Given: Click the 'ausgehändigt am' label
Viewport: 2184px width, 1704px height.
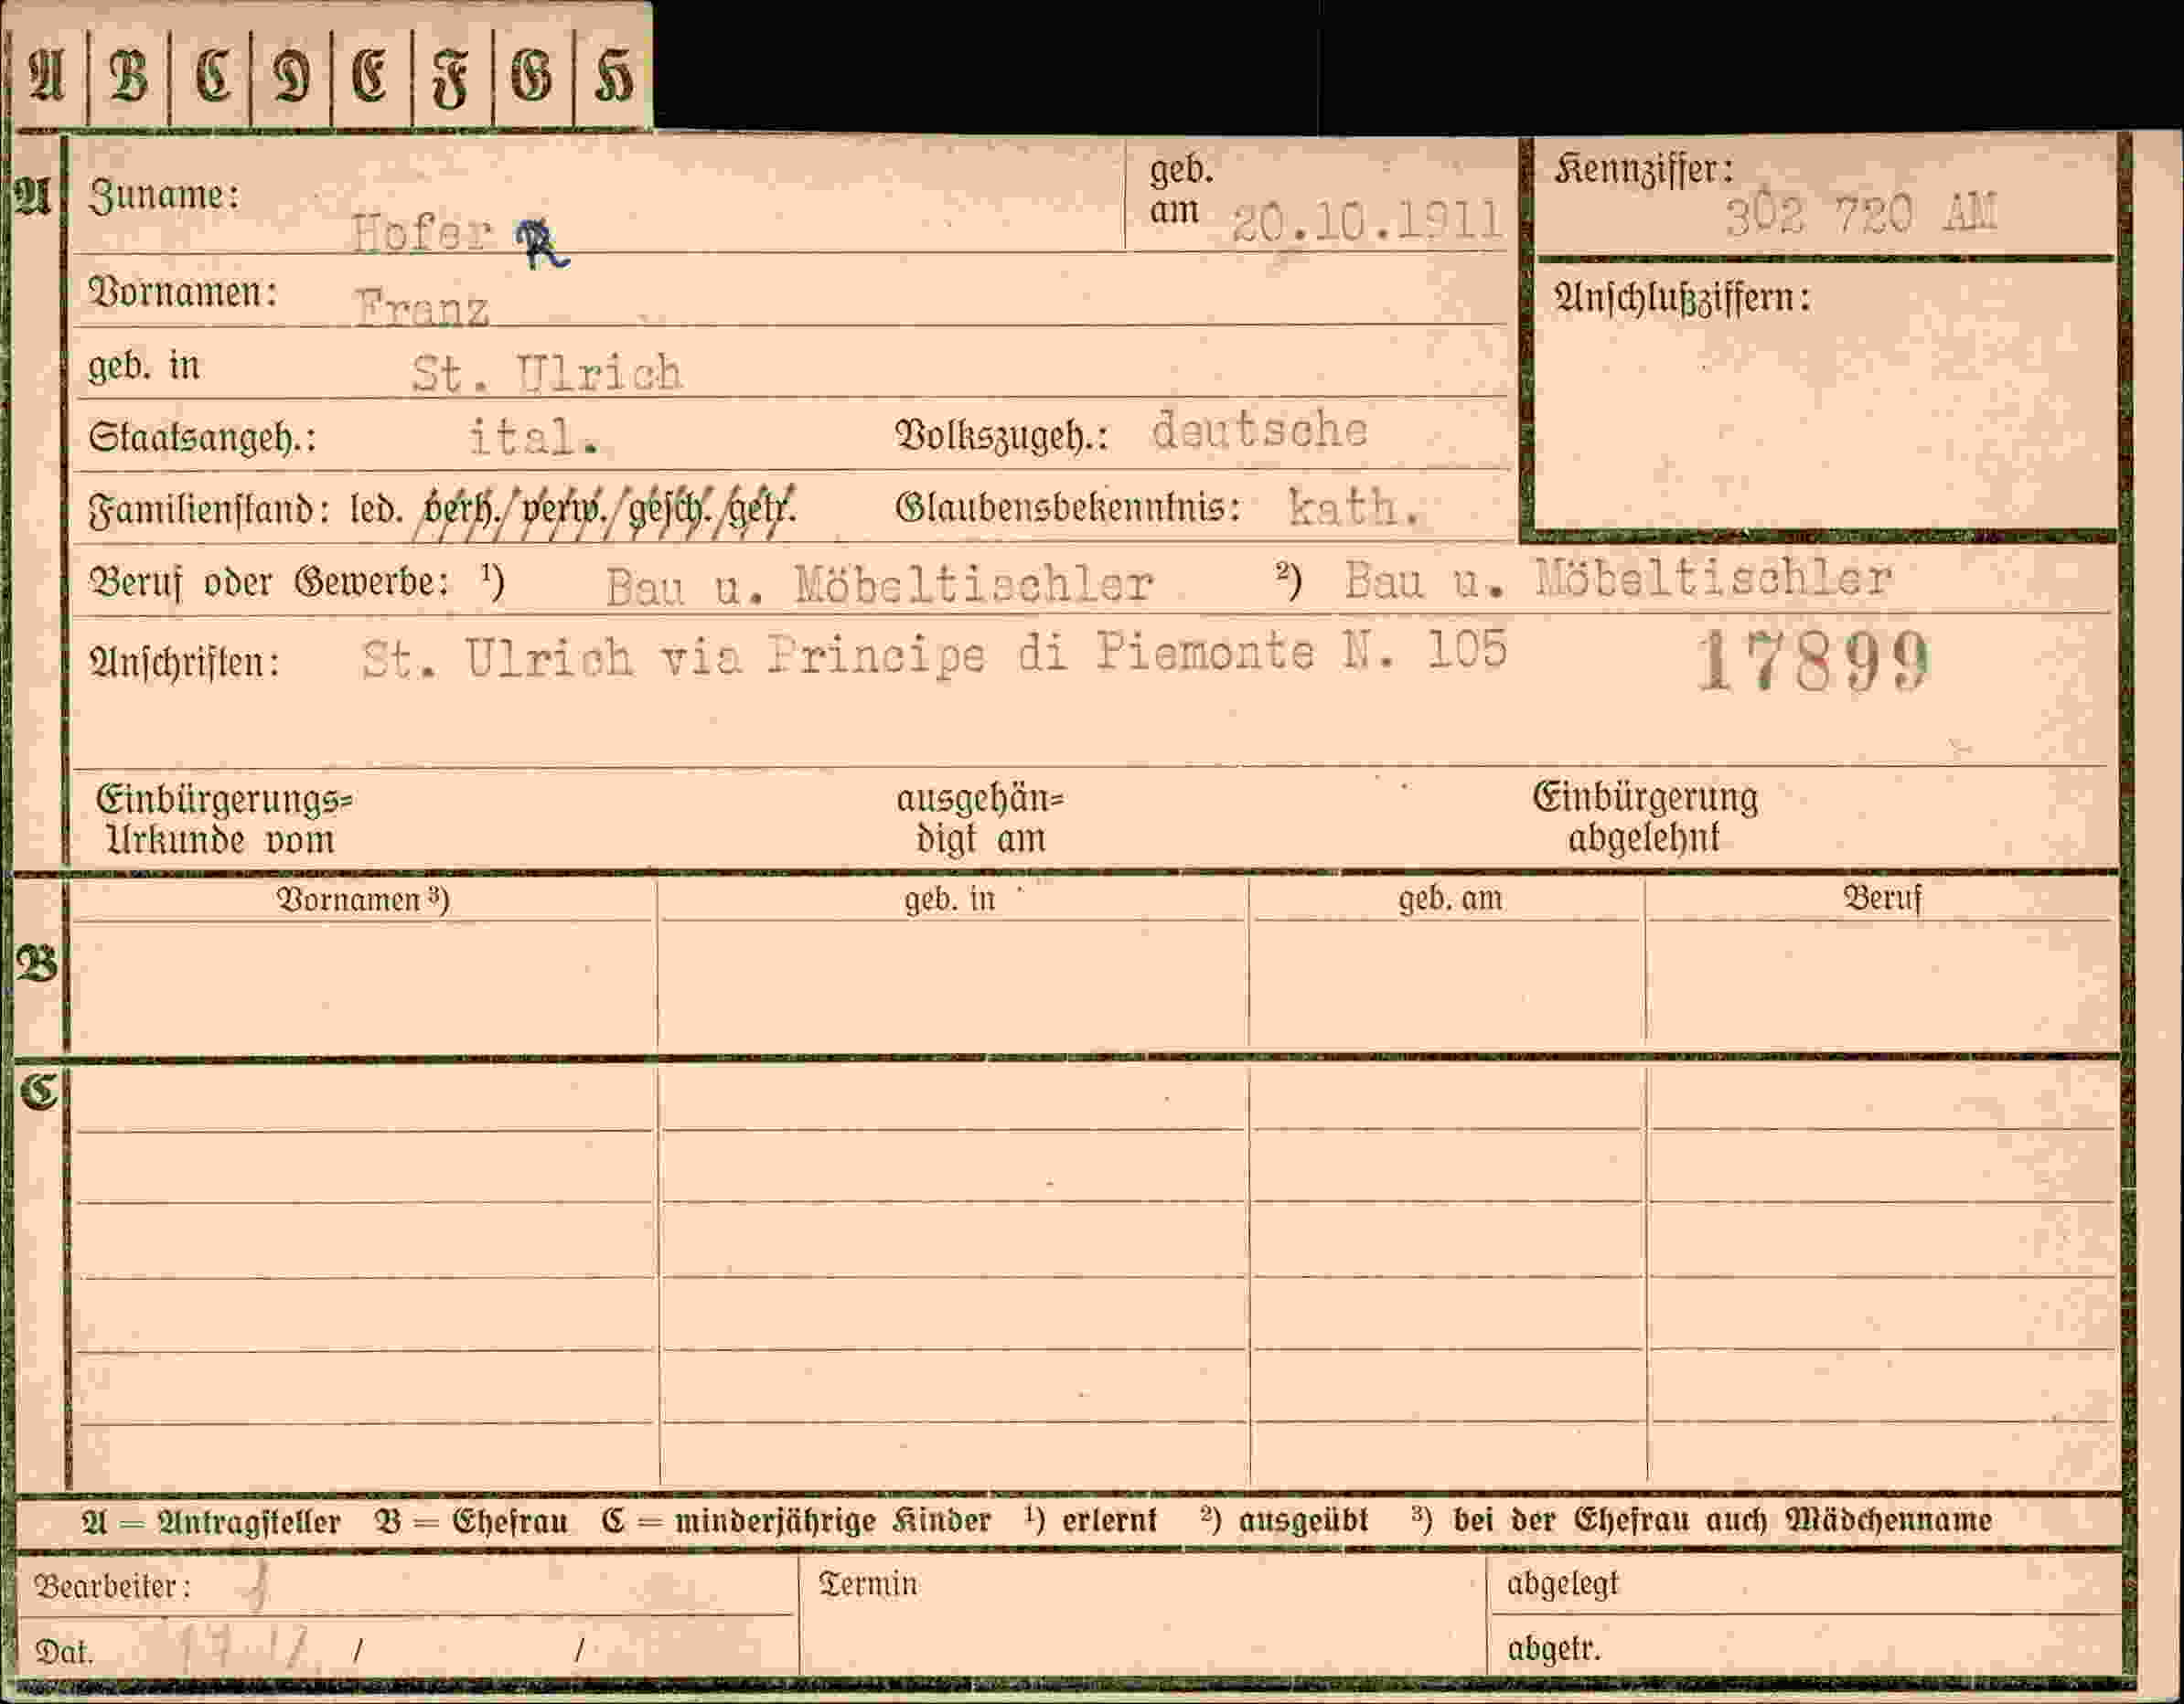Looking at the screenshot, I should [x=980, y=818].
